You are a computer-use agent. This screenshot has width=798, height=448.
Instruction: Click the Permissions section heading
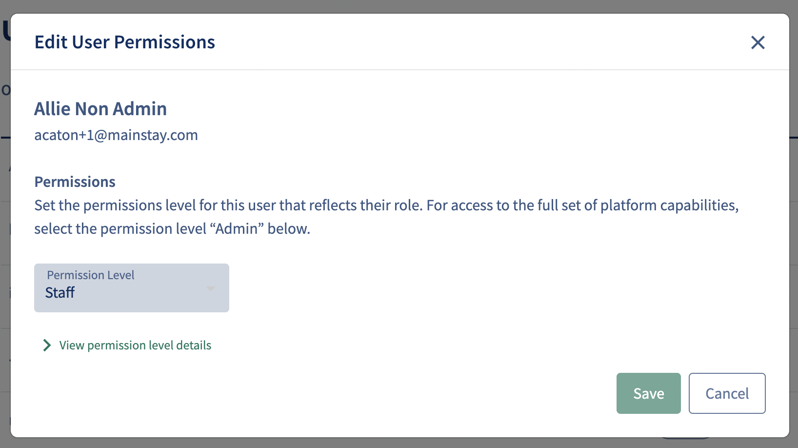[x=75, y=182]
